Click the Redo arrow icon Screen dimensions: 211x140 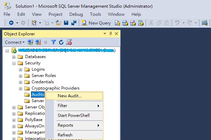(x=190, y=23)
